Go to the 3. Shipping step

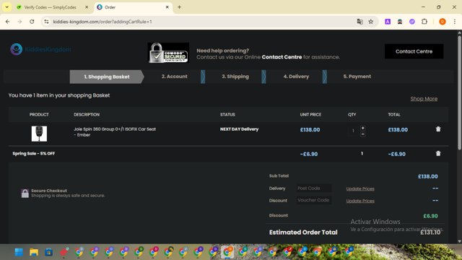(x=235, y=77)
